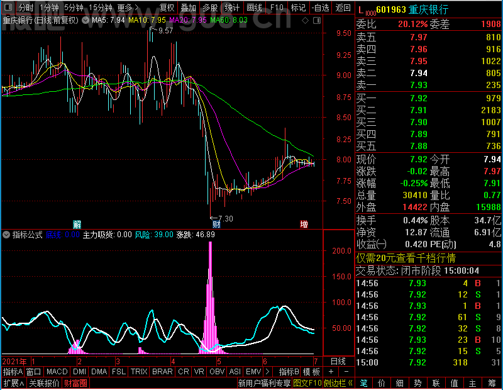Click the 返回 back button
This screenshot has height=390, width=503.
(x=343, y=8)
